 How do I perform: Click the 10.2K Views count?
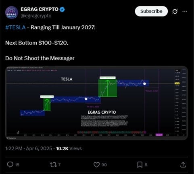[69, 148]
